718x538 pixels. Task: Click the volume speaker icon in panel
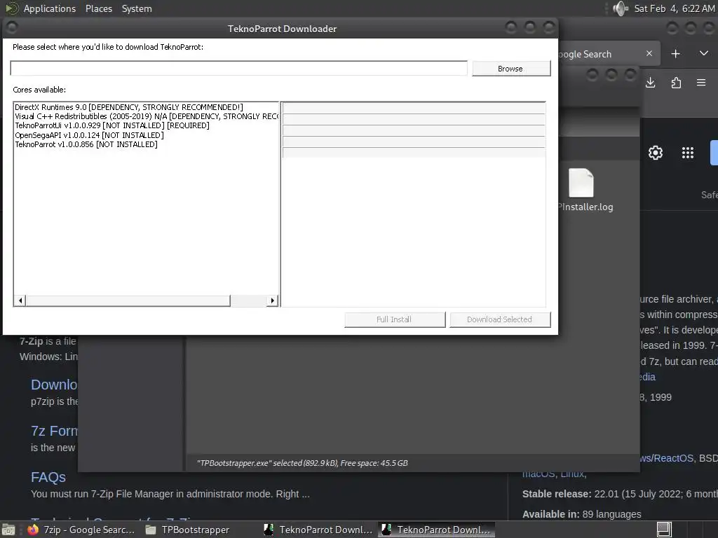[x=621, y=8]
